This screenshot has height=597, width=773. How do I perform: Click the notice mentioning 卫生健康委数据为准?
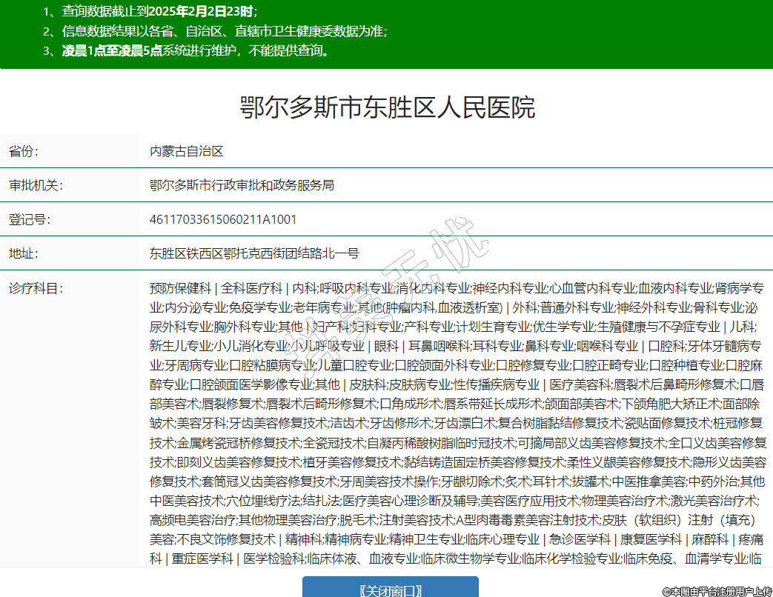[215, 31]
